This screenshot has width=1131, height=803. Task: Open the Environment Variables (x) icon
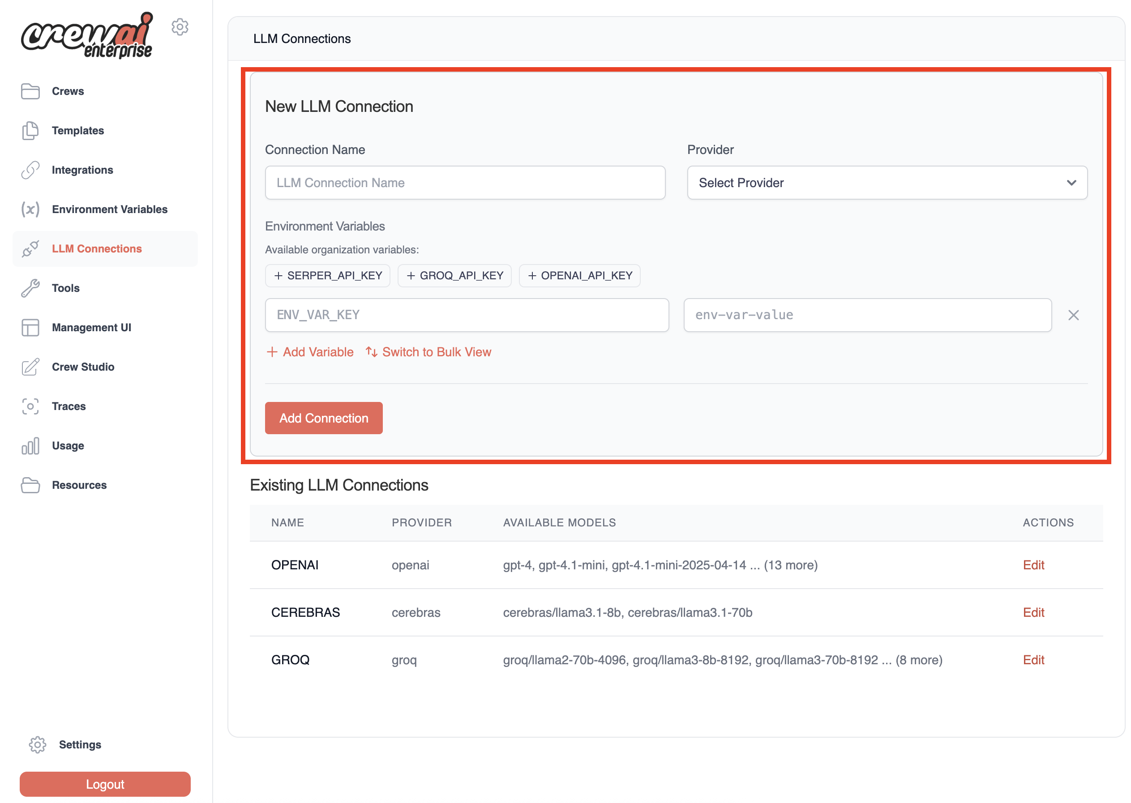click(30, 209)
